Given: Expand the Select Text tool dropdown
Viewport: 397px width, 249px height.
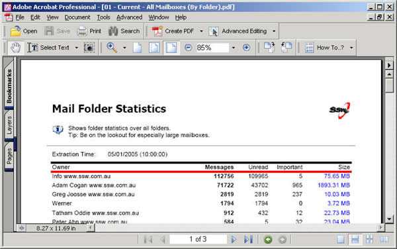Looking at the screenshot, I should [x=77, y=48].
